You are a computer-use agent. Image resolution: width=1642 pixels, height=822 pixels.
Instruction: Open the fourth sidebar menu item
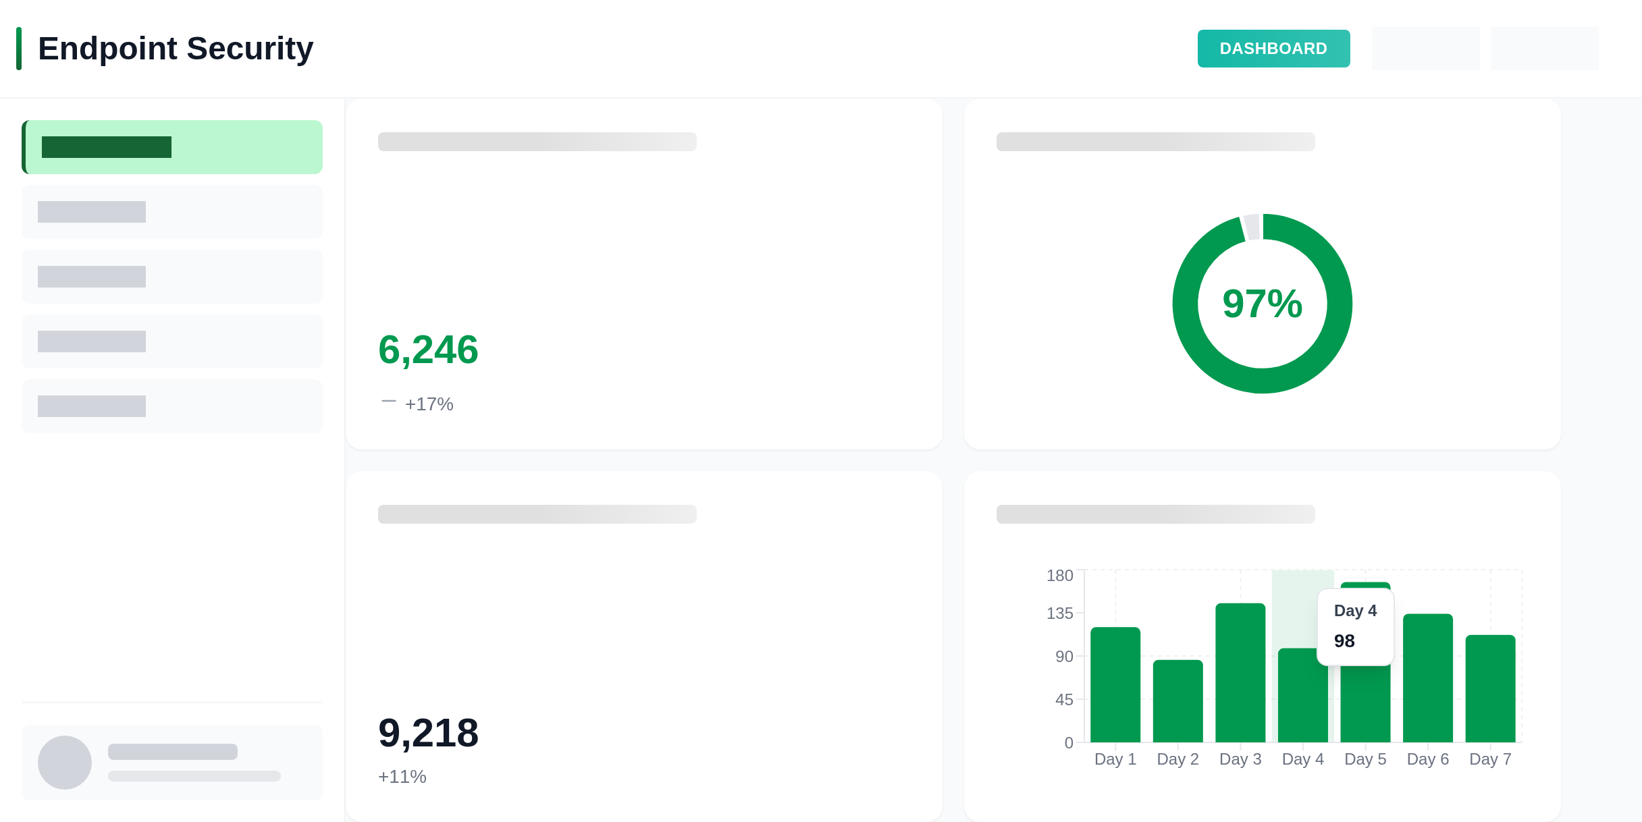172,341
